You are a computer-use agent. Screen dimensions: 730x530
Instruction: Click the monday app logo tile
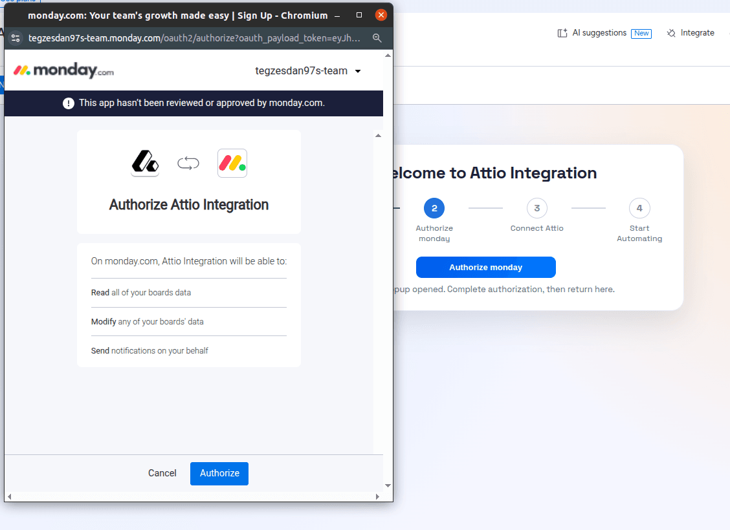coord(232,163)
